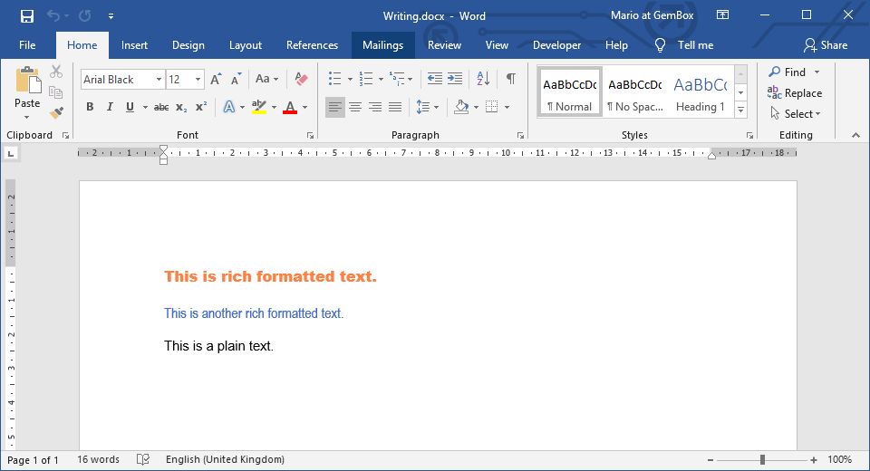
Task: Expand the Styles gallery More arrow
Action: coord(740,110)
